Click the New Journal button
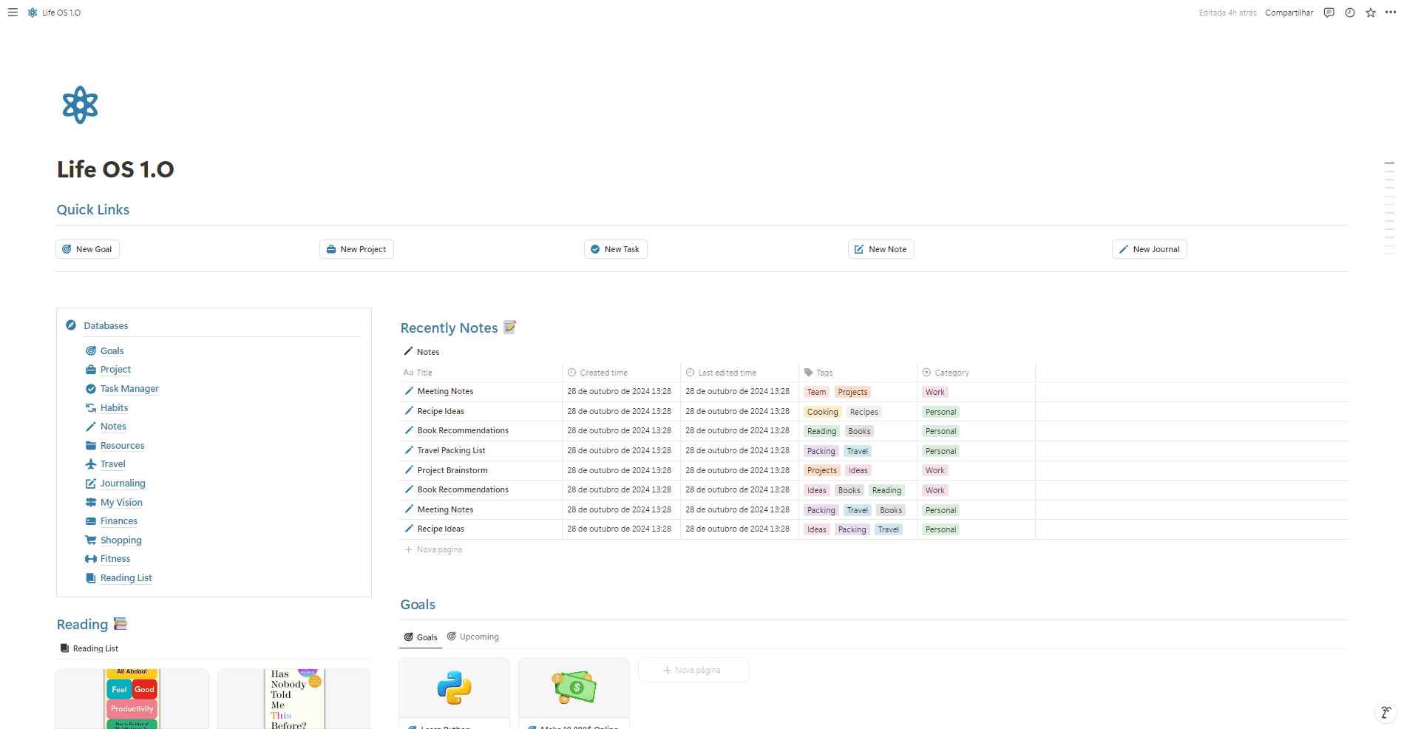Viewport: 1401px width, 729px height. click(x=1149, y=249)
